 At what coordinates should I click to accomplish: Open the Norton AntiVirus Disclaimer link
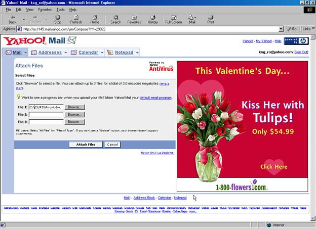pyautogui.click(x=157, y=153)
